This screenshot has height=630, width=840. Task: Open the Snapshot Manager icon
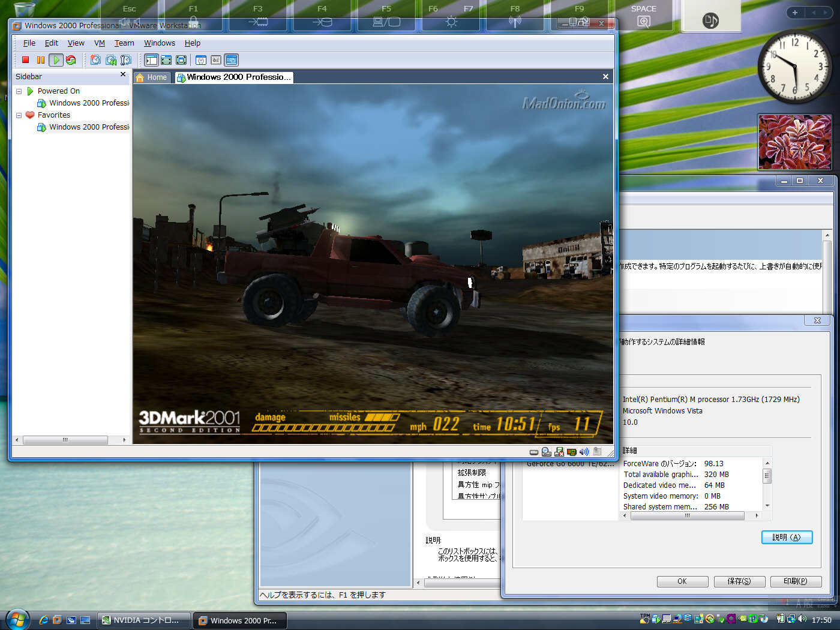point(126,60)
